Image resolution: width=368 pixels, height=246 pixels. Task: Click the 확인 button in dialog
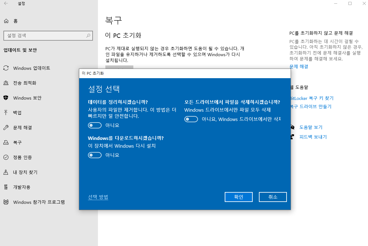tap(238, 197)
